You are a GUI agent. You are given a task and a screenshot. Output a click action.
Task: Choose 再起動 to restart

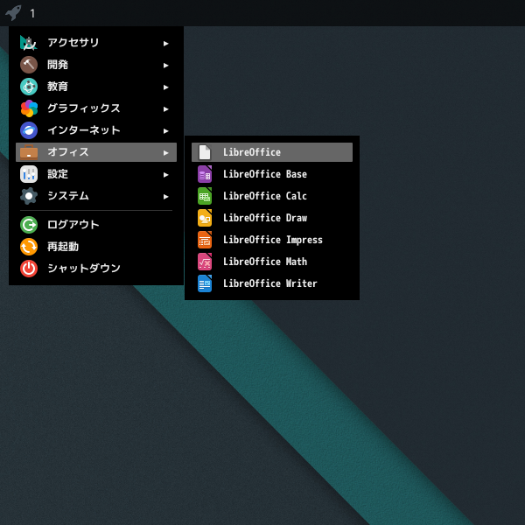coord(96,247)
